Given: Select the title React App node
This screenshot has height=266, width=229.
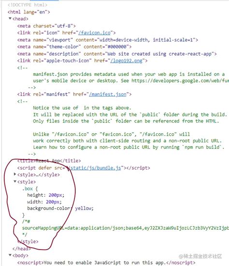Looking at the screenshot, I should coord(49,161).
